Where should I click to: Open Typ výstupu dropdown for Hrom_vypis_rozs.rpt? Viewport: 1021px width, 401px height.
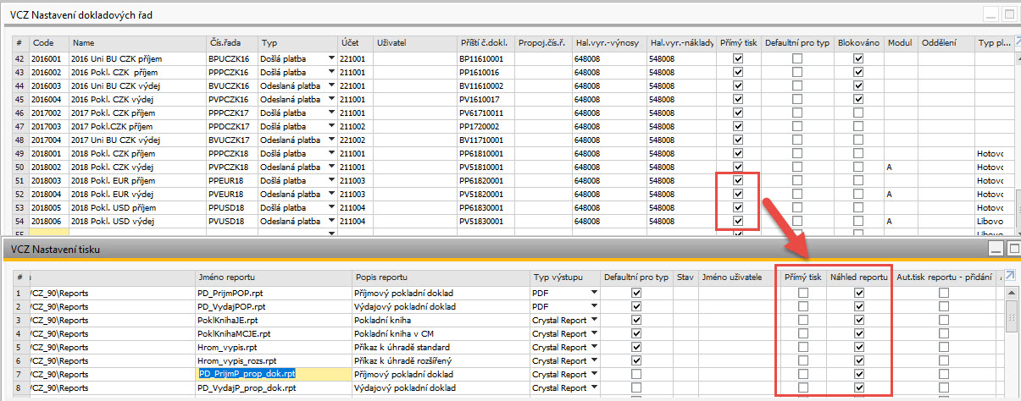pos(593,360)
